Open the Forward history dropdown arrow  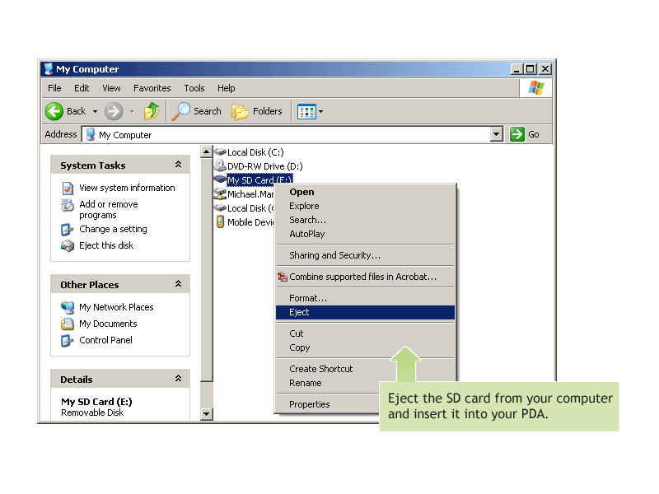tap(133, 111)
